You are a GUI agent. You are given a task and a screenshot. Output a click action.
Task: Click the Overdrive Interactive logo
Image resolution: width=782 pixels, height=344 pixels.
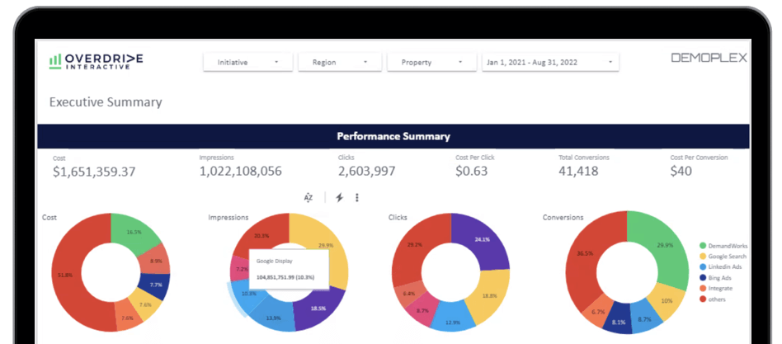[x=97, y=61]
